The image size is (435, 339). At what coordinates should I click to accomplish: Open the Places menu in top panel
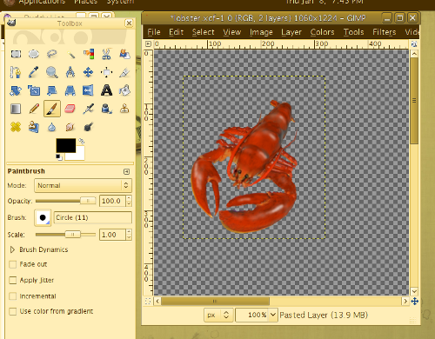pos(85,3)
